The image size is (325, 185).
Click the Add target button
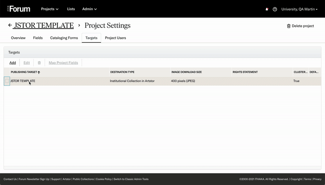point(13,63)
